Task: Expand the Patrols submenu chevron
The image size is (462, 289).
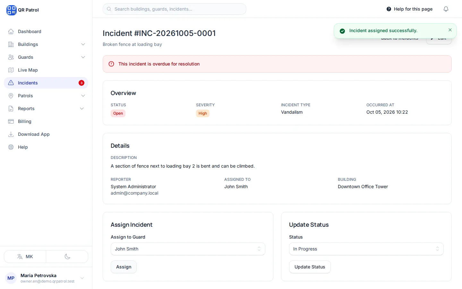Action: 83,96
